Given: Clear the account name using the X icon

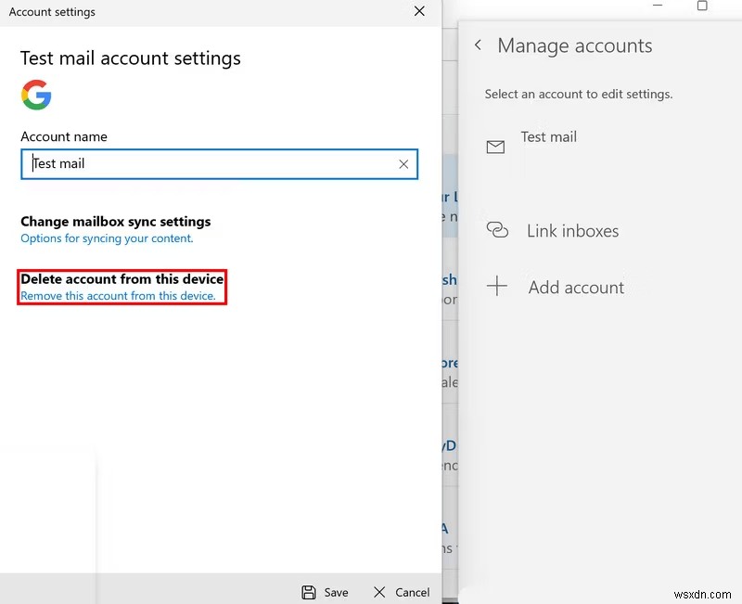Looking at the screenshot, I should click(403, 163).
